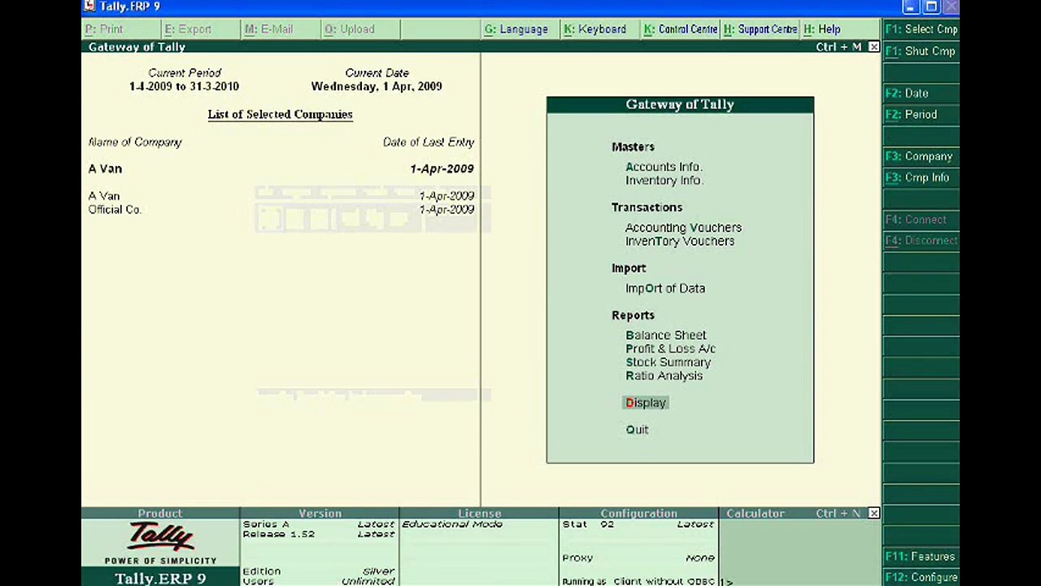This screenshot has width=1041, height=586.
Task: Select Accounting Vouchers
Action: click(x=683, y=228)
